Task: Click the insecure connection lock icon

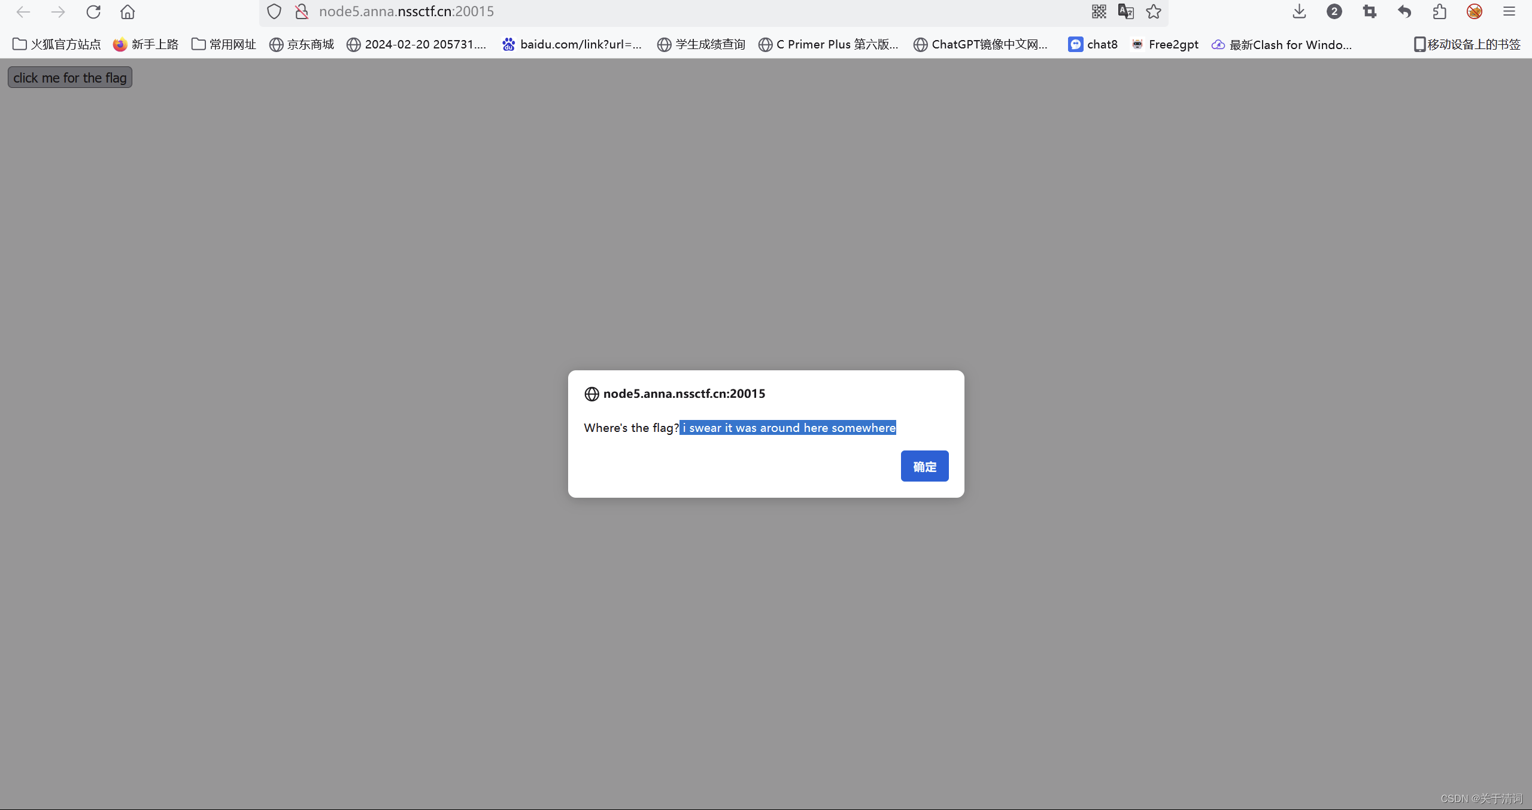Action: 302,12
